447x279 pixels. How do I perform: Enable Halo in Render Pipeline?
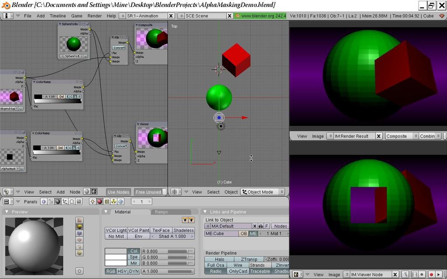(219, 259)
